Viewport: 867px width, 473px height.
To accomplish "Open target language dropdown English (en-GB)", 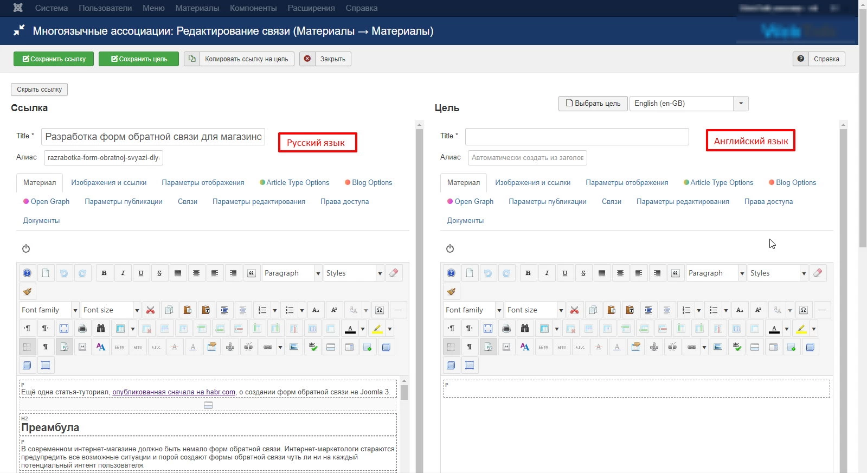I will click(689, 103).
